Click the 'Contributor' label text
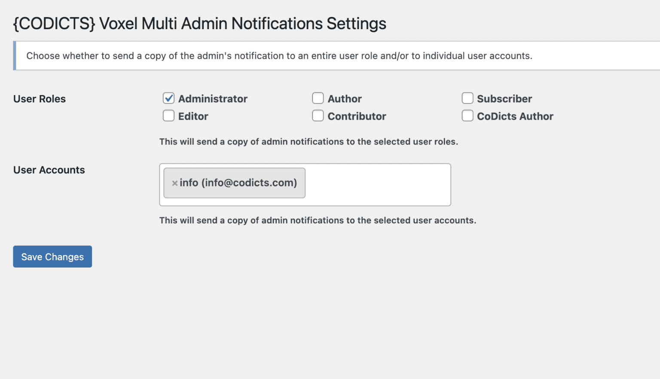This screenshot has height=379, width=660. click(357, 117)
